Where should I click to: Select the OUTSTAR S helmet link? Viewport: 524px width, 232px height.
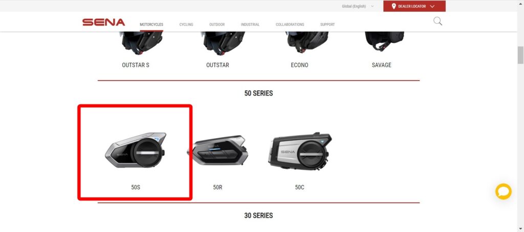135,65
